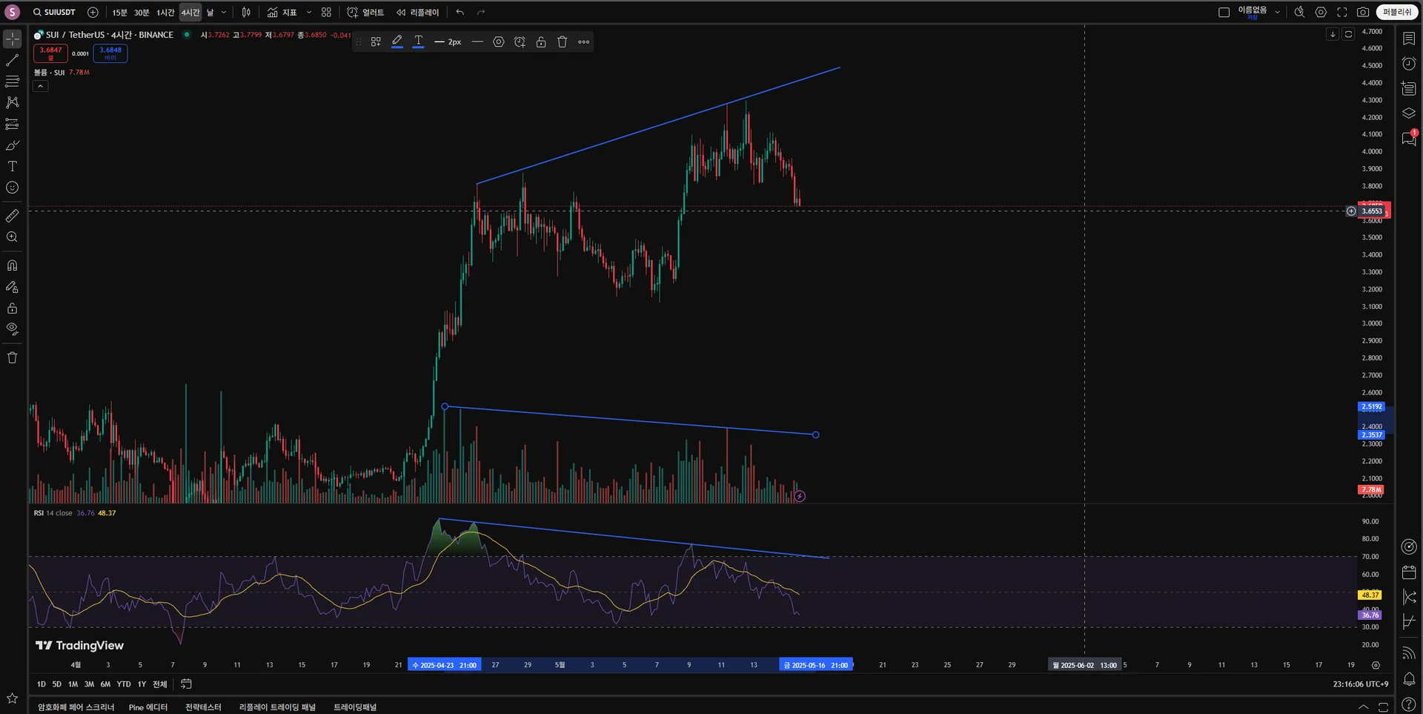Select the 1D date range

click(42, 684)
